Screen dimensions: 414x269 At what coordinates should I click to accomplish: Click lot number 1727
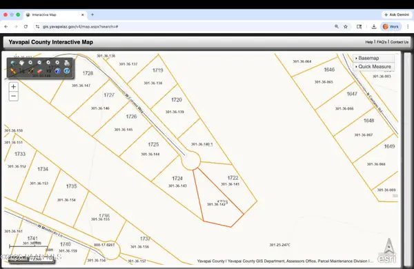coord(109,95)
